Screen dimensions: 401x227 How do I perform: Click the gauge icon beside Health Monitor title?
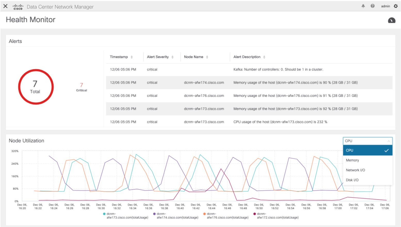pos(391,20)
